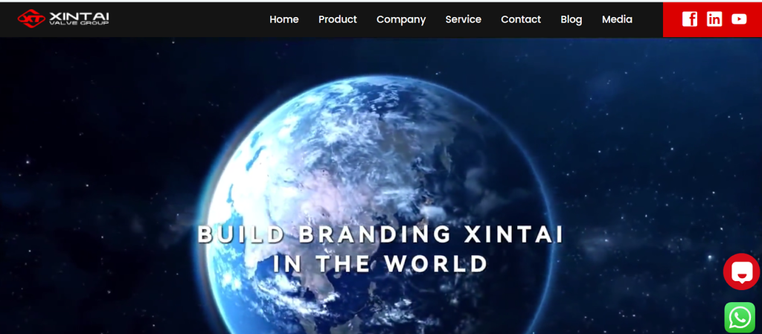Open the Facebook page icon
The width and height of the screenshot is (762, 334).
point(690,19)
